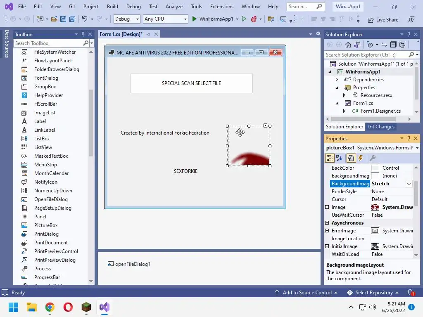Start debugging WinFormsApp1 with the green play button
Screen dimensions: 423x317
pyautogui.click(x=194, y=19)
